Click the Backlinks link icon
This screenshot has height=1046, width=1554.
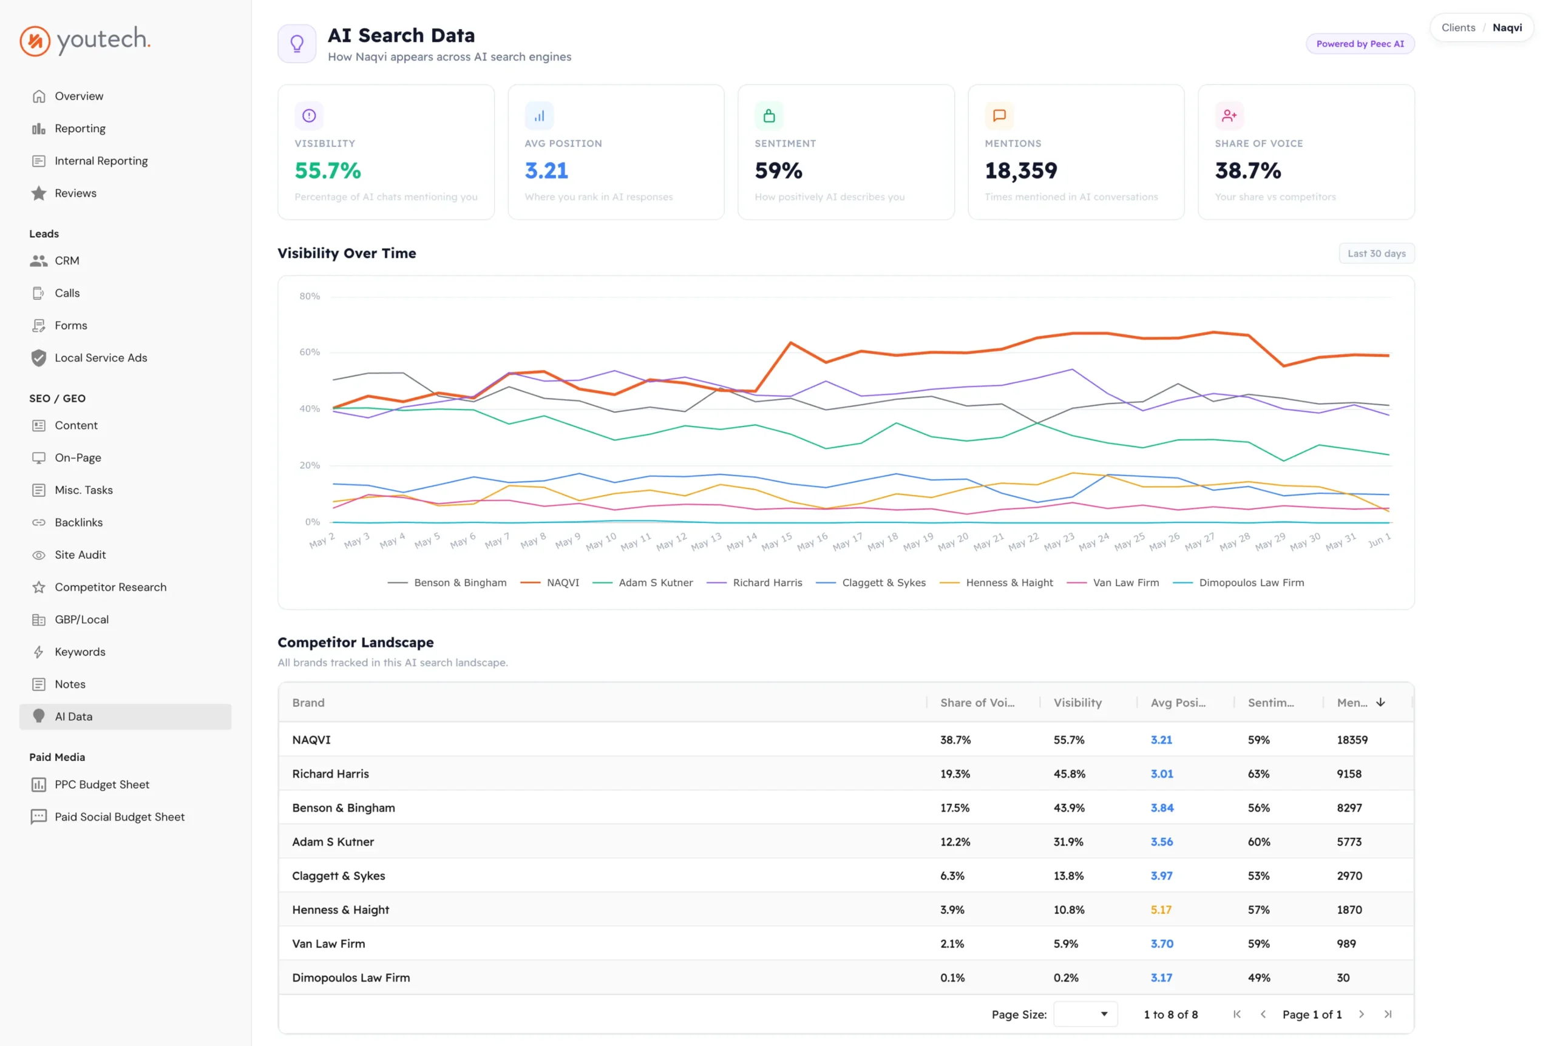[39, 522]
